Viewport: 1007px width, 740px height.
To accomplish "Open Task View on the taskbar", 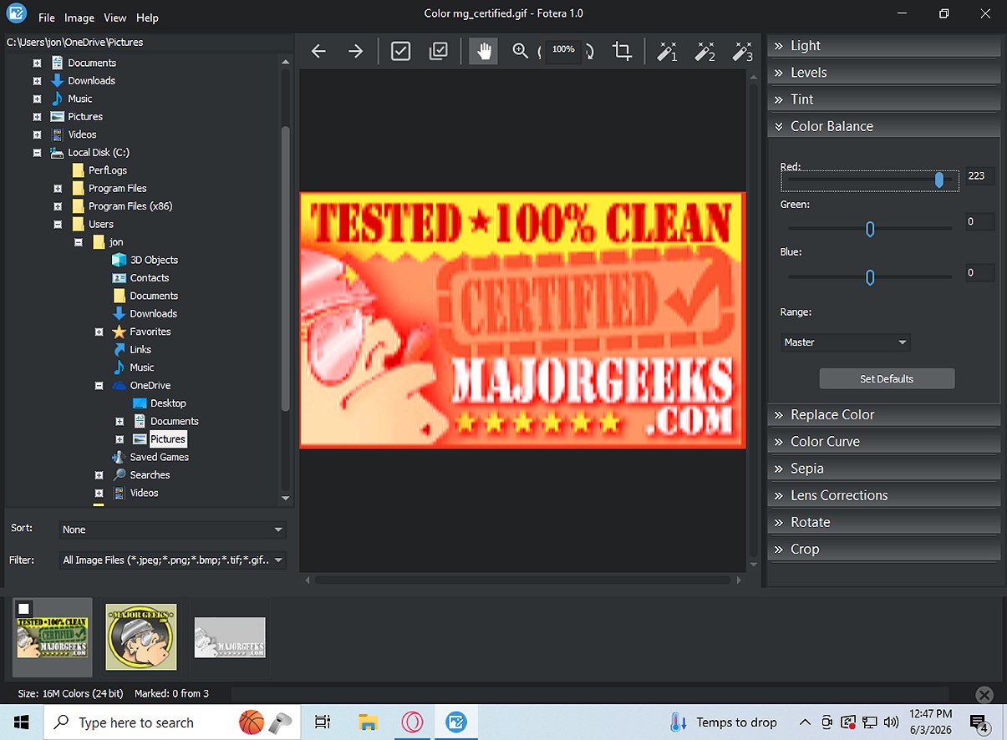I will pos(323,722).
